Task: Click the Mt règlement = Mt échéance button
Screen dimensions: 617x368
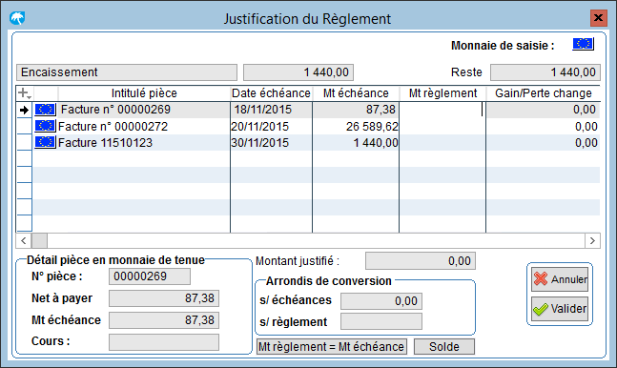Action: 331,347
